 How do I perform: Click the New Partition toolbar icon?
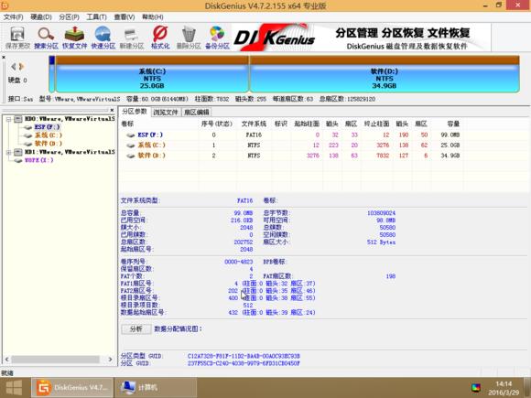pos(132,38)
